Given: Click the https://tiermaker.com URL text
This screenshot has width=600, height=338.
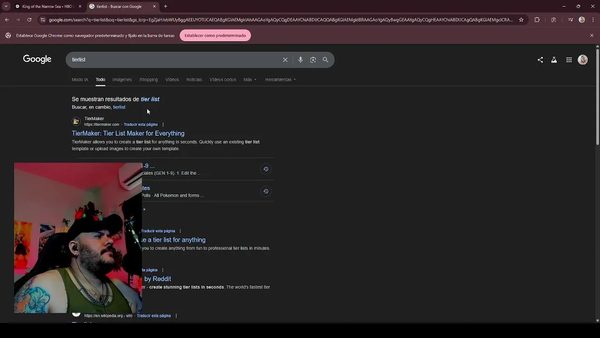Looking at the screenshot, I should [102, 124].
